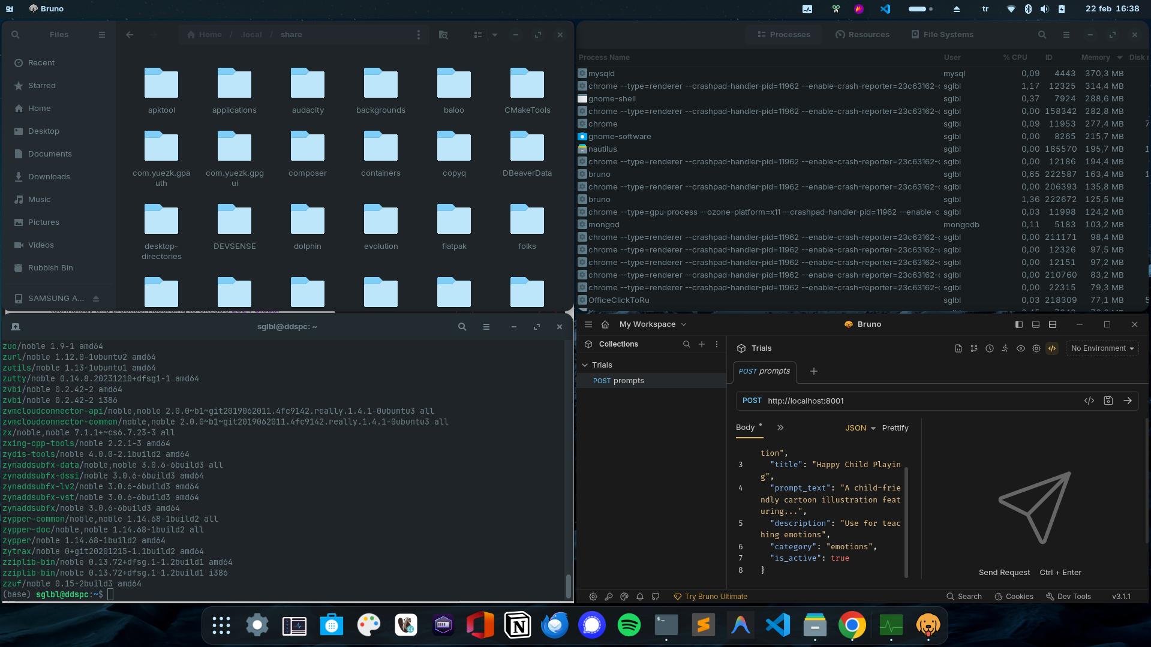Toggle Bruno sidebar visibility
This screenshot has height=647, width=1151.
coord(1018,324)
